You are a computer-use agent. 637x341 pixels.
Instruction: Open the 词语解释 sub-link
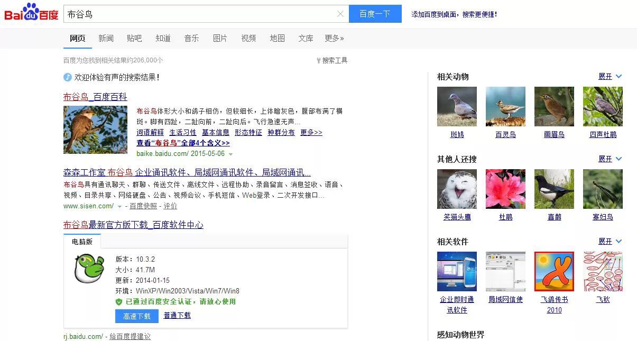(150, 132)
